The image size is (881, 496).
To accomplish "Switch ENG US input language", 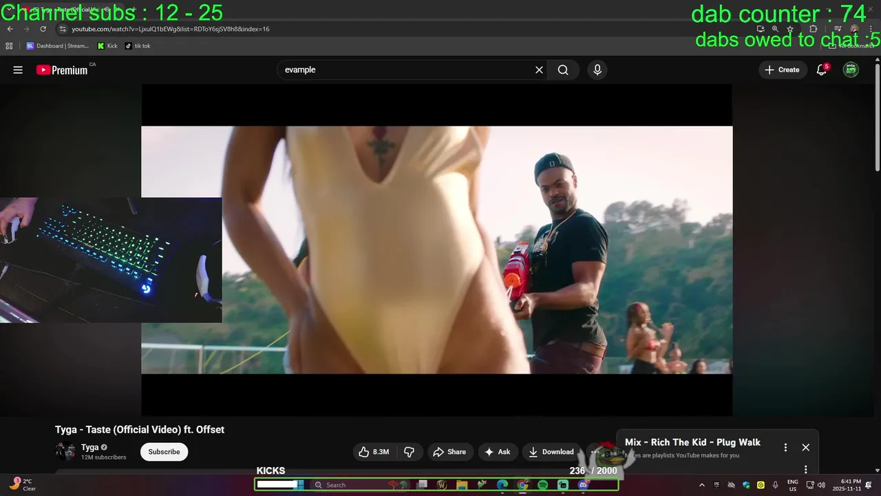I will 793,485.
